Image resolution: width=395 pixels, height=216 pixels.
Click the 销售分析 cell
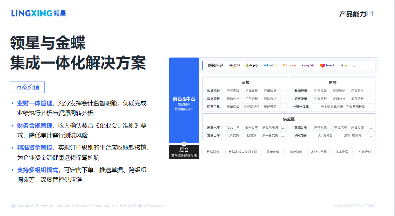pos(233,99)
